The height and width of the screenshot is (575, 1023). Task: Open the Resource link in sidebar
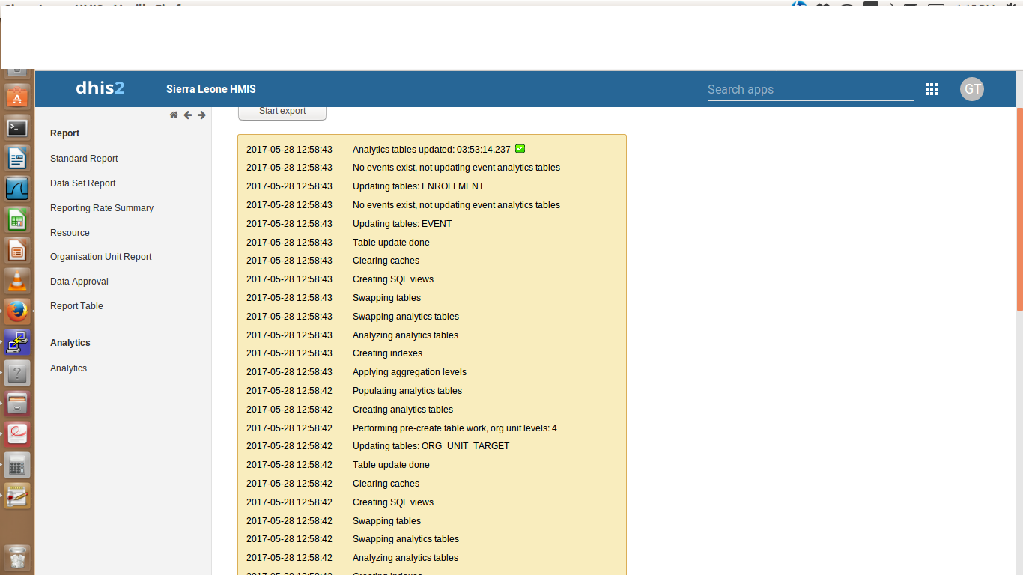coord(70,233)
